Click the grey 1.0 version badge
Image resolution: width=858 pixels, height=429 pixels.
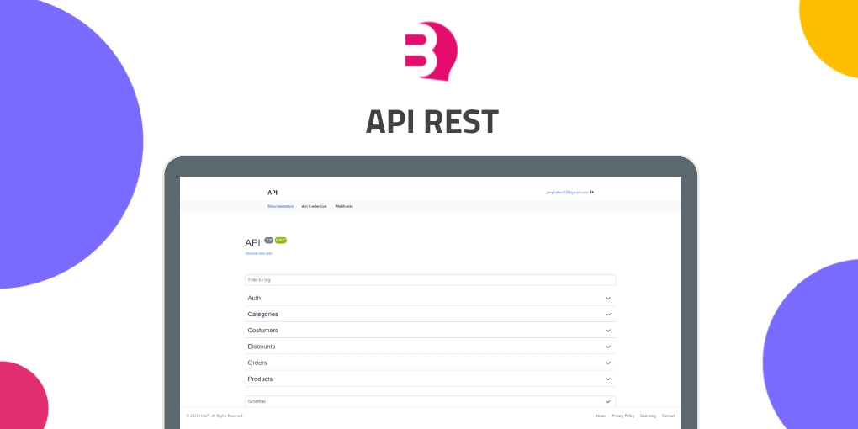pos(269,241)
